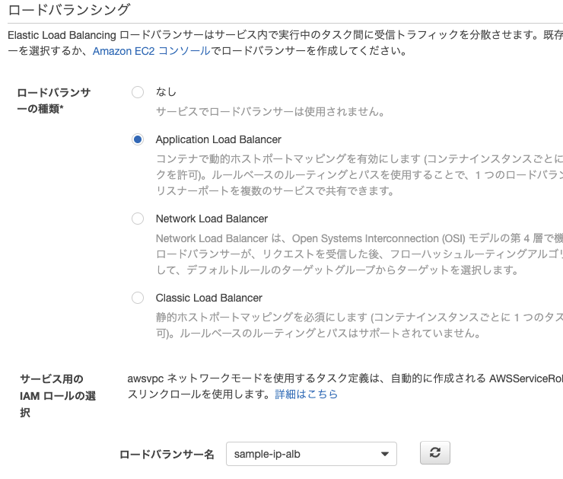Click the ロードバランサー名 field label
The image size is (563, 479).
[x=167, y=455]
